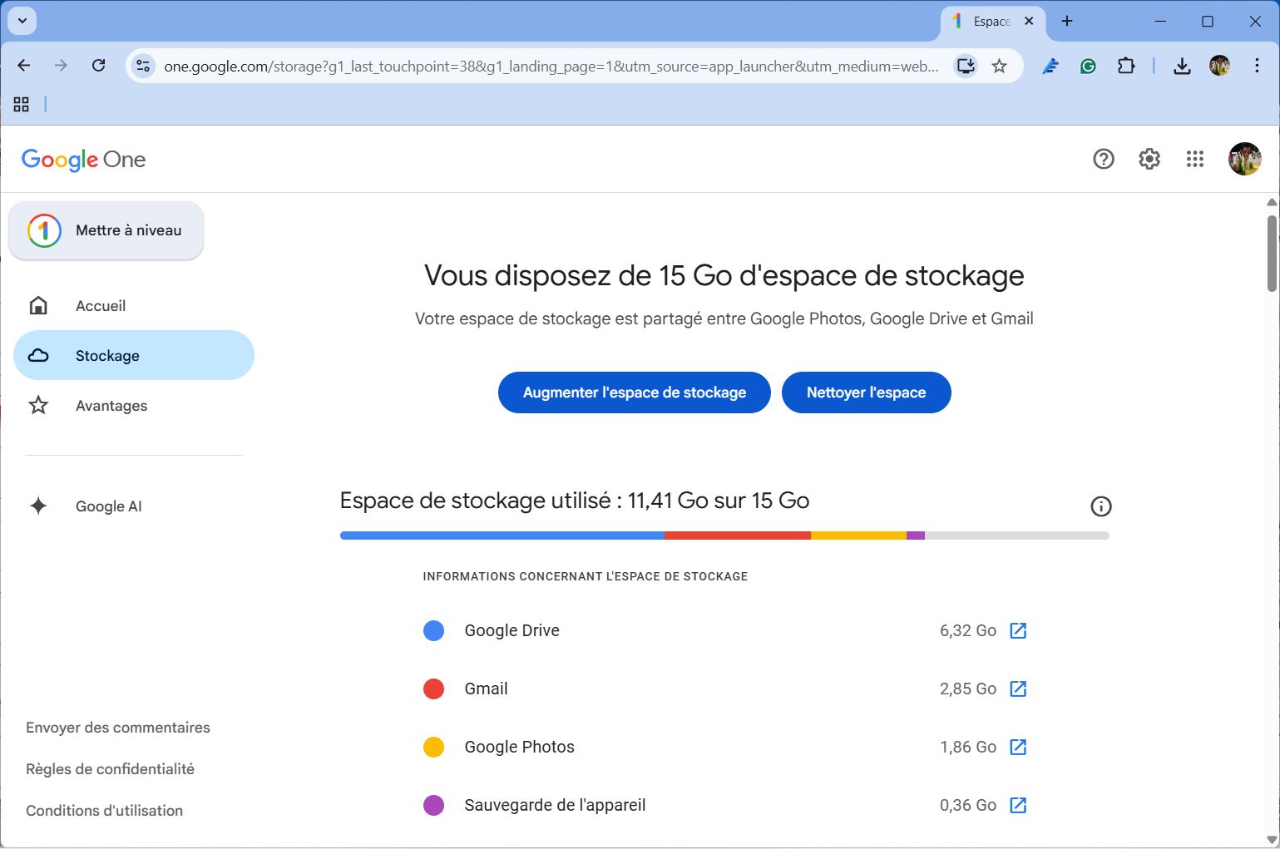Click the storage information info icon
This screenshot has width=1280, height=849.
(1101, 506)
